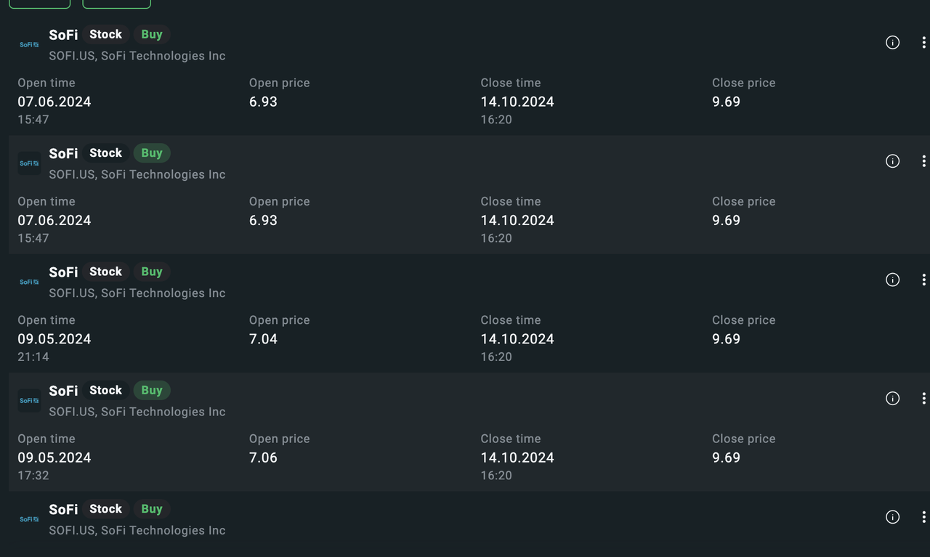The width and height of the screenshot is (930, 557).
Task: Click info icon on the topmost SoFi trade
Action: pyautogui.click(x=892, y=43)
